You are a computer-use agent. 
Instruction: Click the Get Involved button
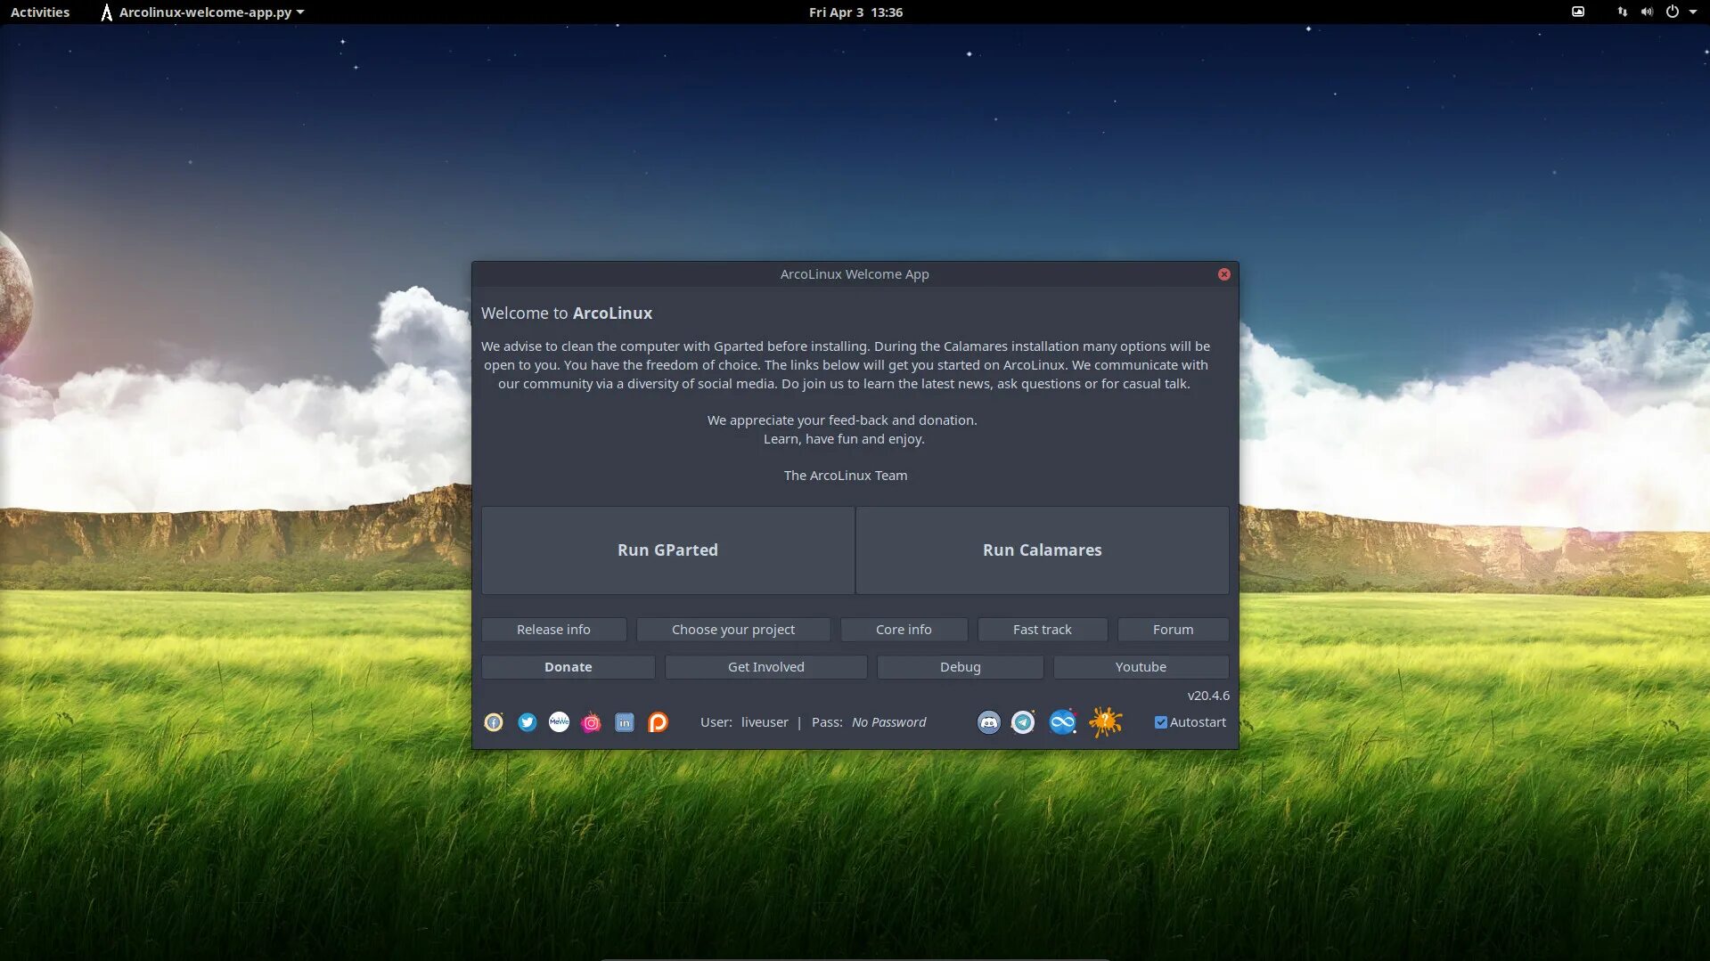point(766,667)
